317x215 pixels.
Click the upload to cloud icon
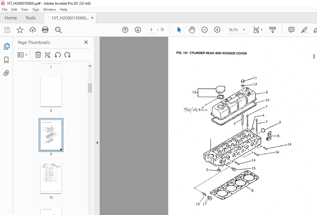(x=32, y=30)
